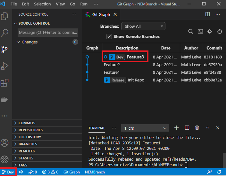Click the Description column header

tap(127, 48)
